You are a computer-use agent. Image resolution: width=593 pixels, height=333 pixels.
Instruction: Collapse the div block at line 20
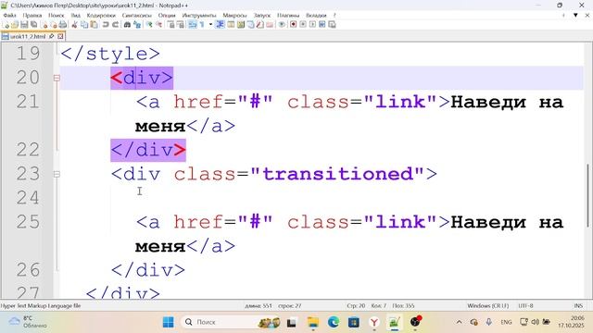57,78
